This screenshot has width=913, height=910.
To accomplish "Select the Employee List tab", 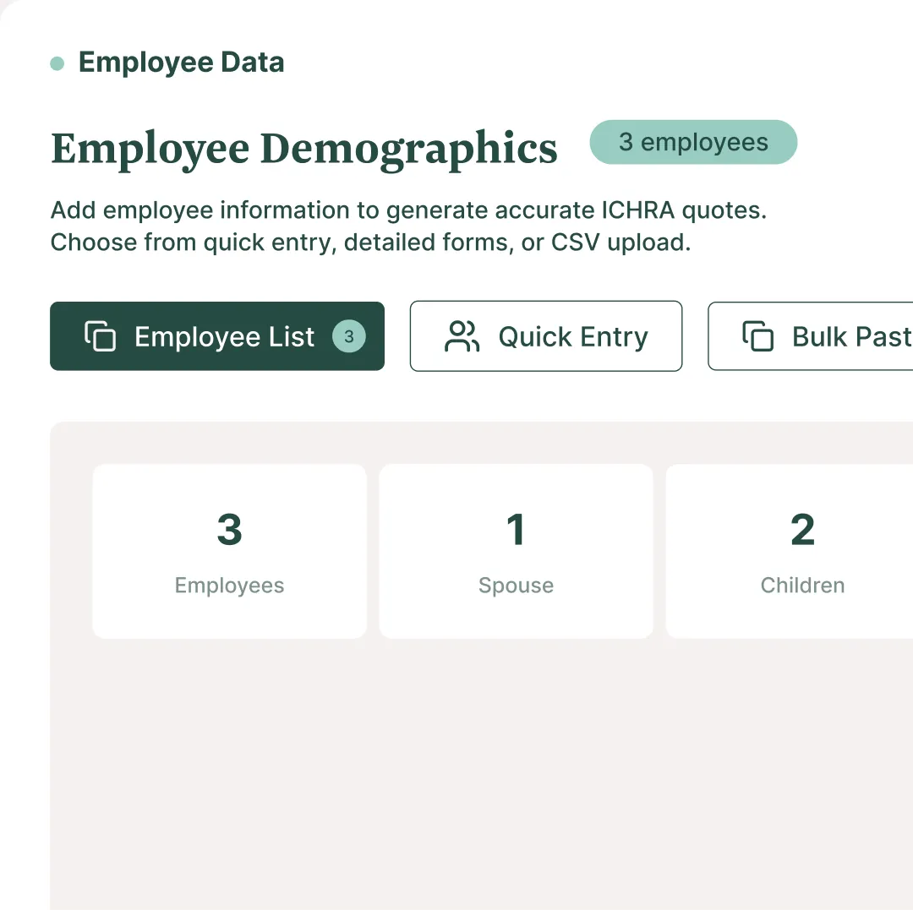I will click(217, 336).
